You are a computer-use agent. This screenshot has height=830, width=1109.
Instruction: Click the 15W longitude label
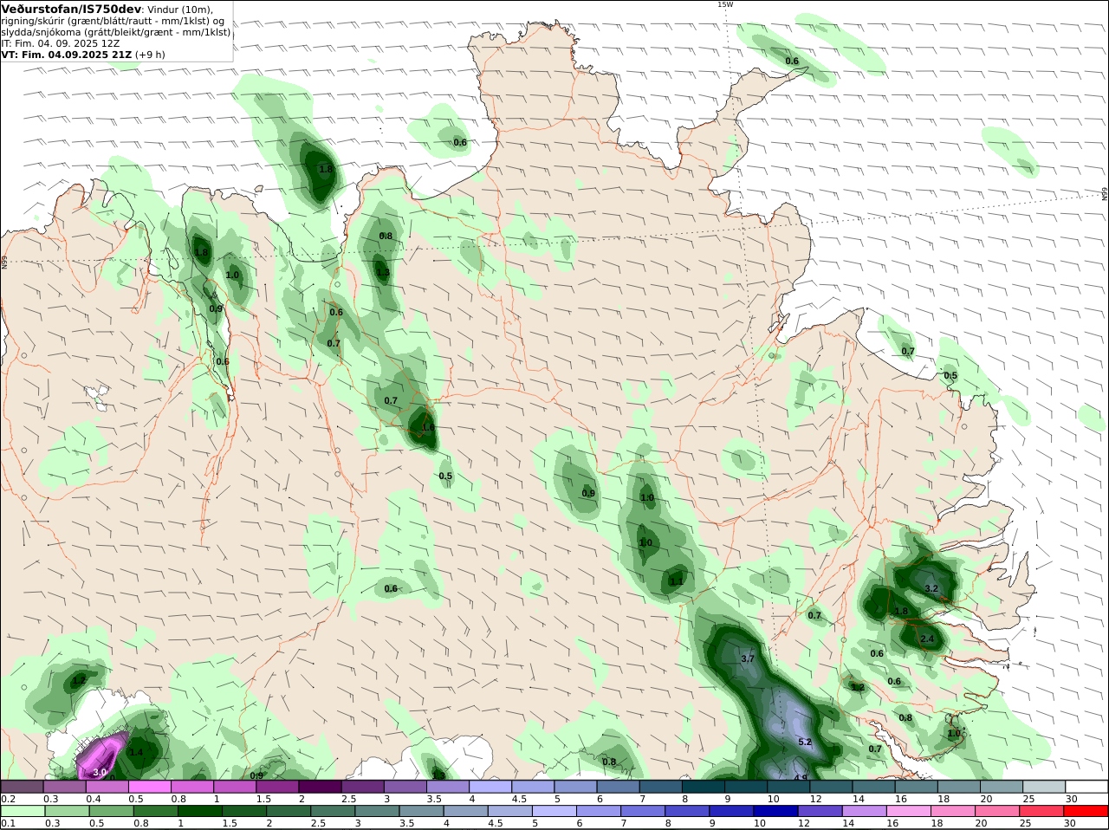[x=724, y=4]
